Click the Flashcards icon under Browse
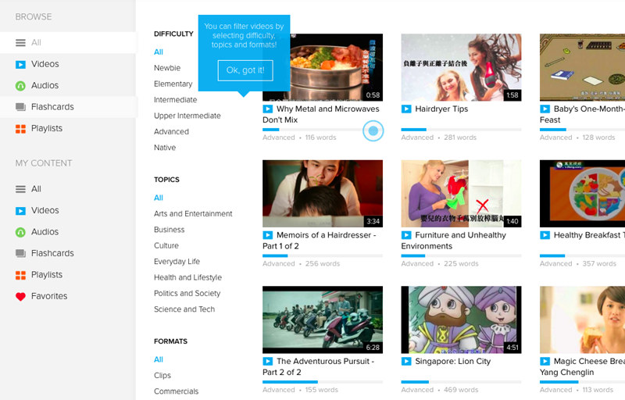The image size is (625, 400). coord(21,107)
